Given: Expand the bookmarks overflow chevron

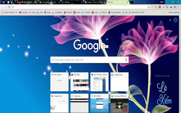Looking at the screenshot, I should [163, 12].
